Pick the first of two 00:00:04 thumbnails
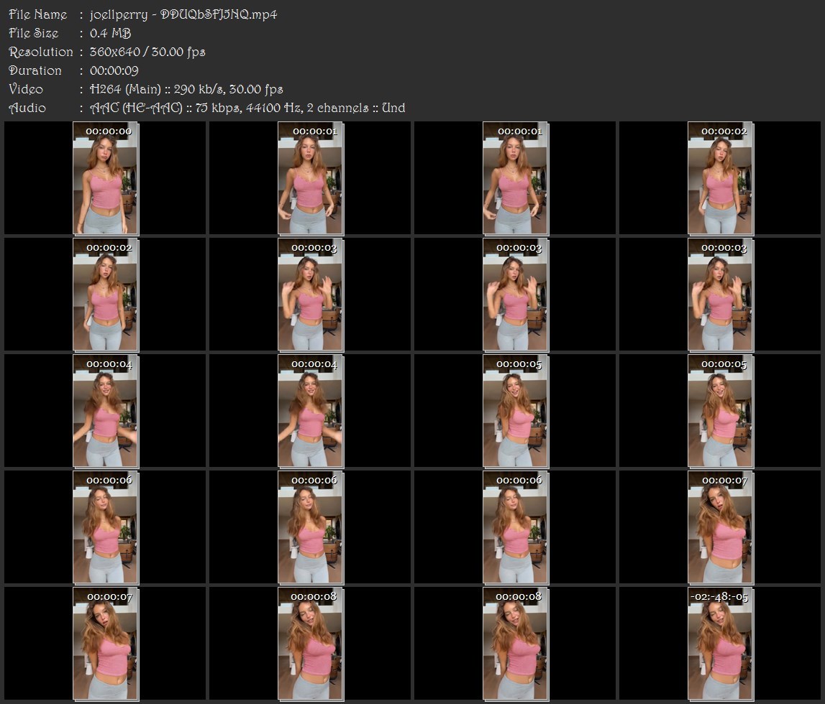This screenshot has width=825, height=704. coord(105,411)
